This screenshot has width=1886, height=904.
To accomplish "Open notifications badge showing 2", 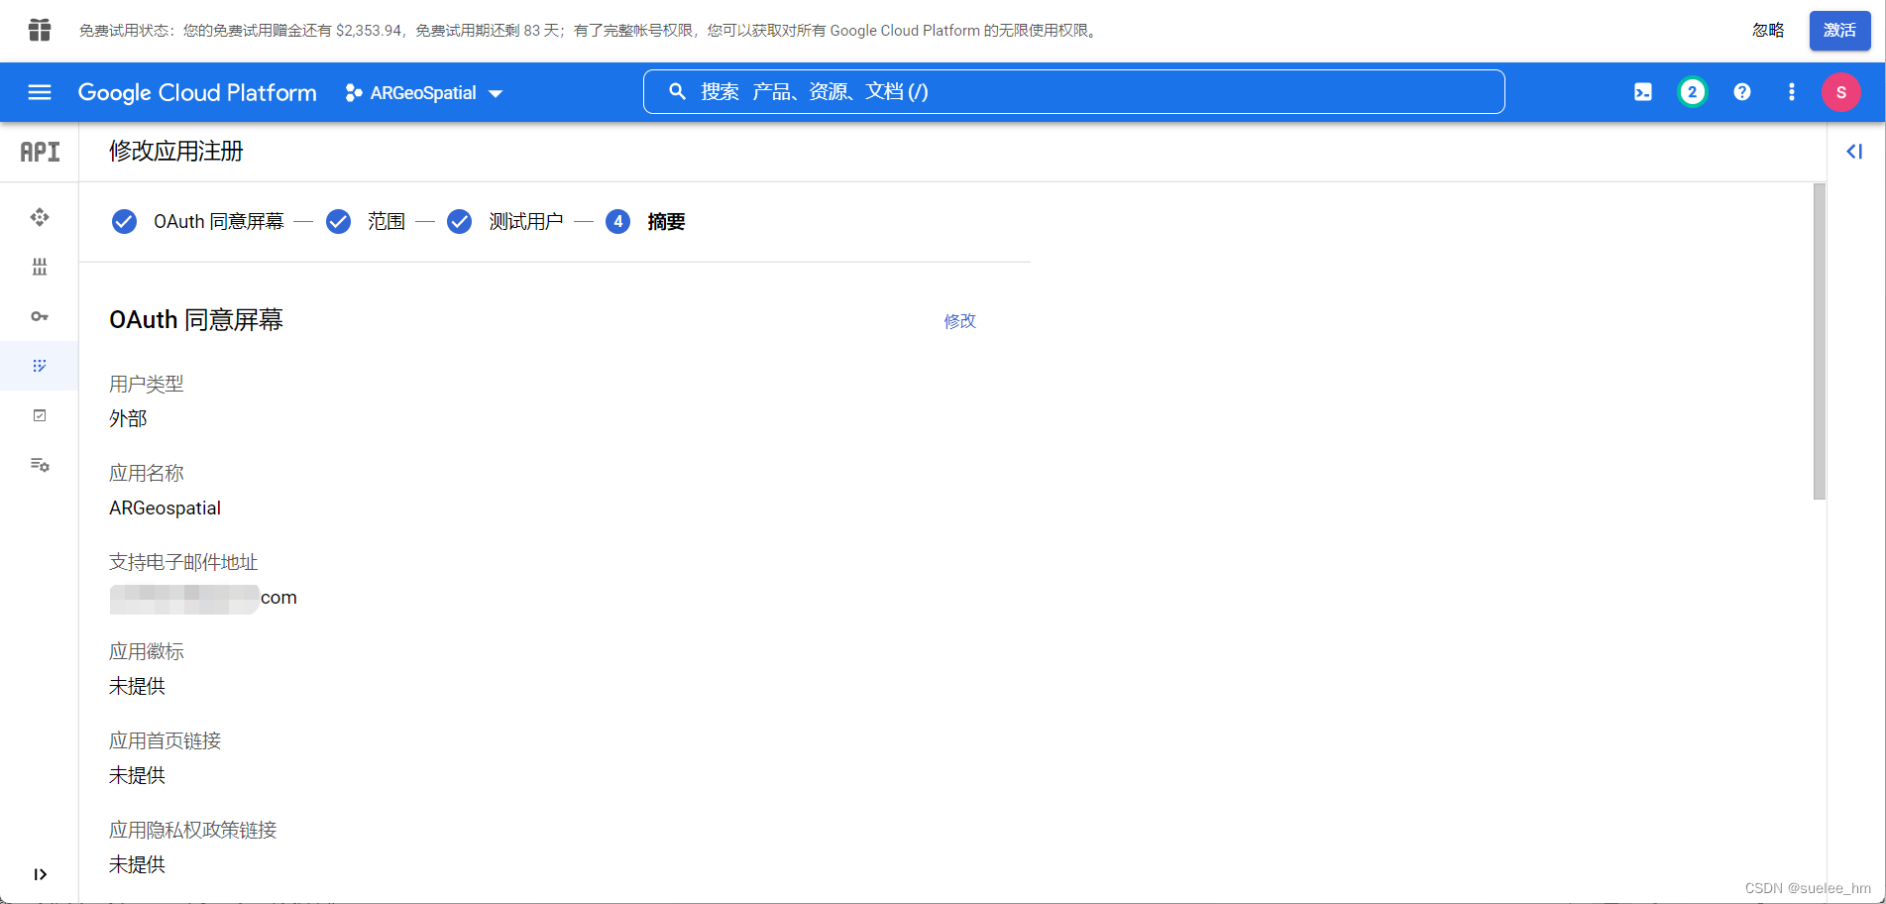I will (1693, 92).
